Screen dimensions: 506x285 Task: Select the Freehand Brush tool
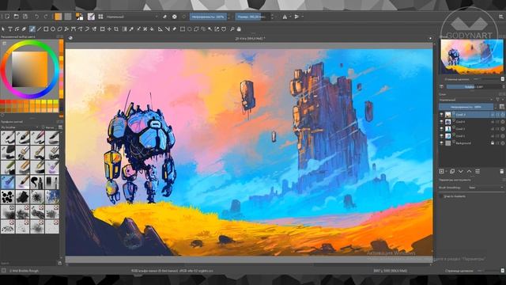[x=32, y=29]
